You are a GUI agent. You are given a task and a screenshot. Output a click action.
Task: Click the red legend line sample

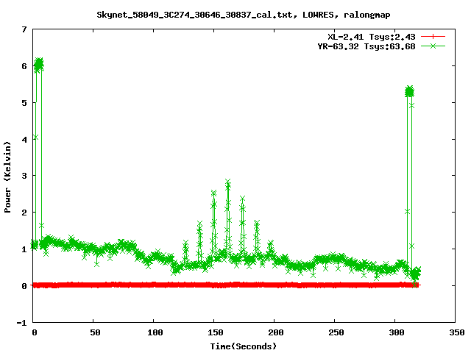click(433, 37)
